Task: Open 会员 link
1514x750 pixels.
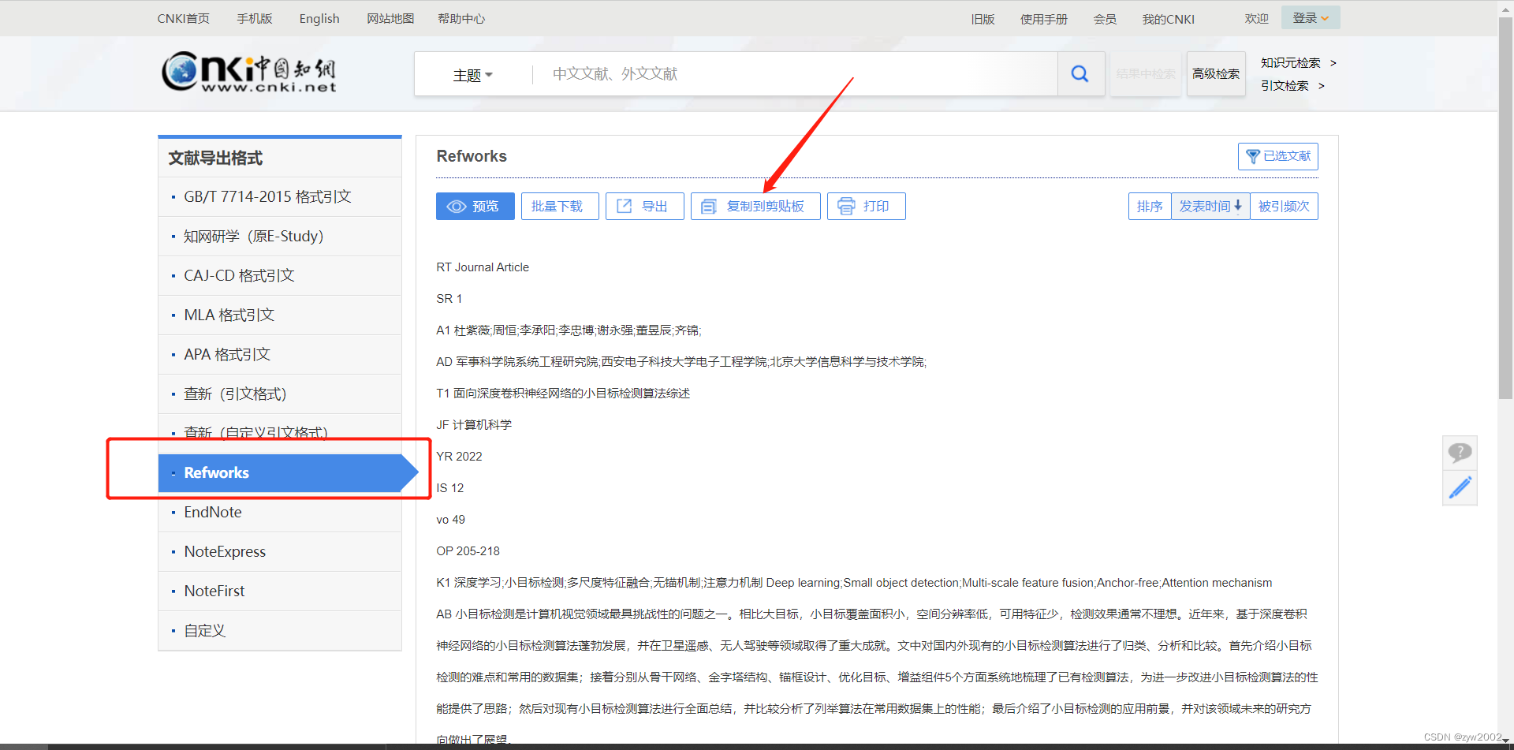Action: point(1105,19)
